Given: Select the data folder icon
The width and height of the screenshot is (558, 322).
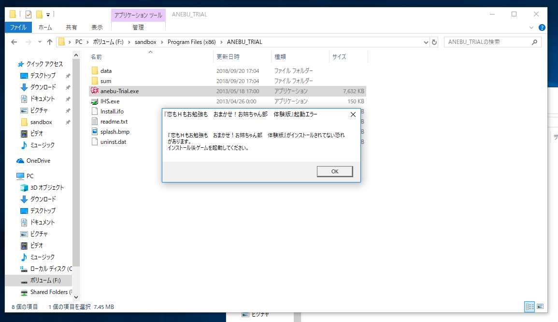Looking at the screenshot, I should (x=95, y=71).
